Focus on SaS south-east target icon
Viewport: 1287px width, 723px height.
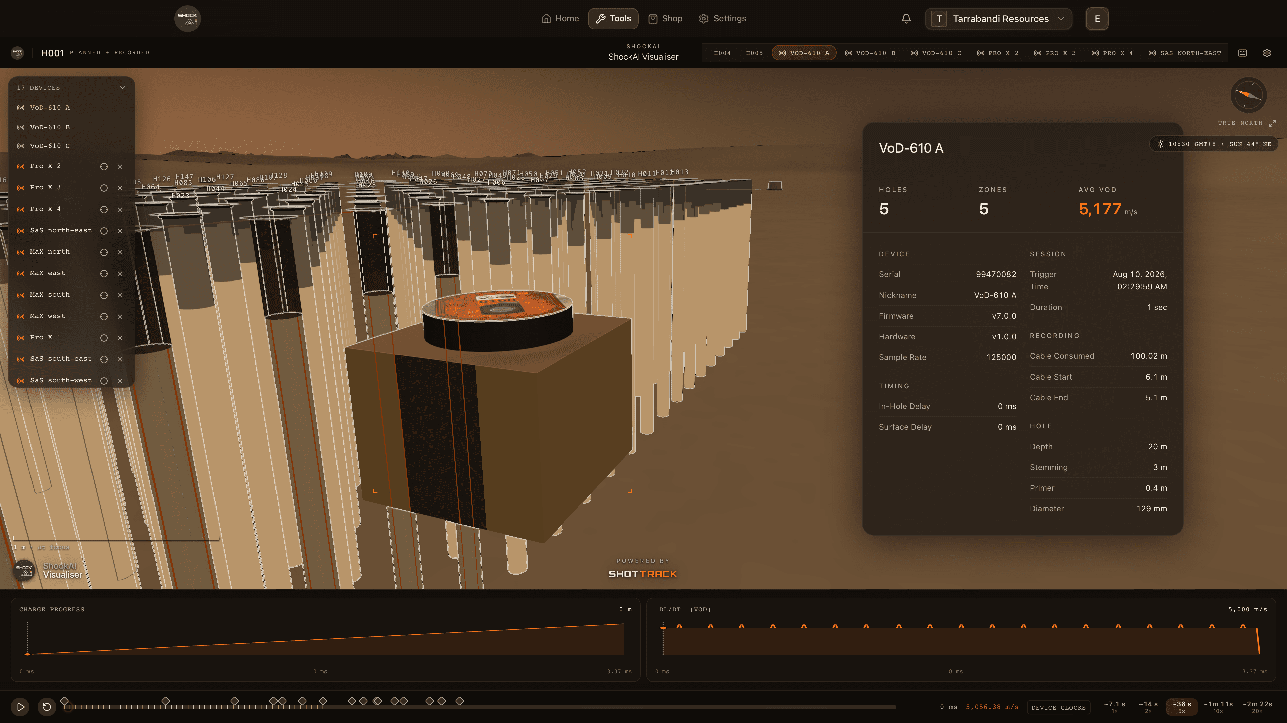[104, 359]
